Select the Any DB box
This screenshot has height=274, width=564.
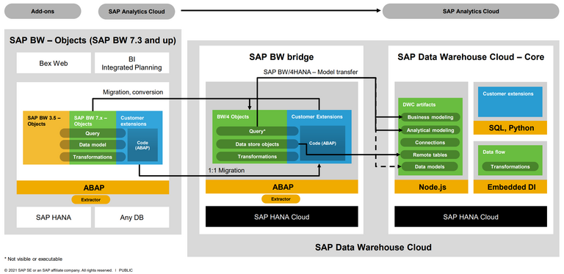click(x=131, y=217)
